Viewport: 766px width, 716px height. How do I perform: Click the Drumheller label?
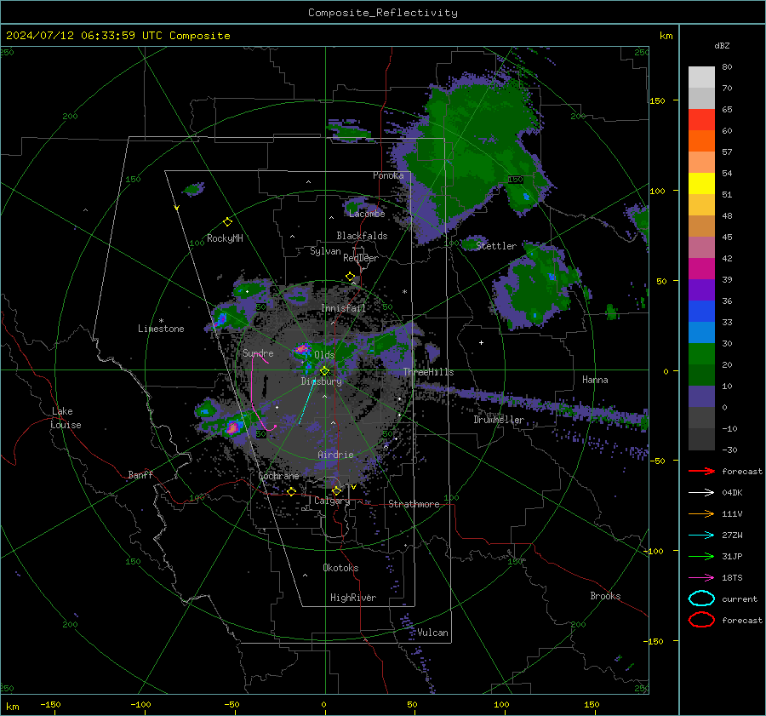coord(499,420)
